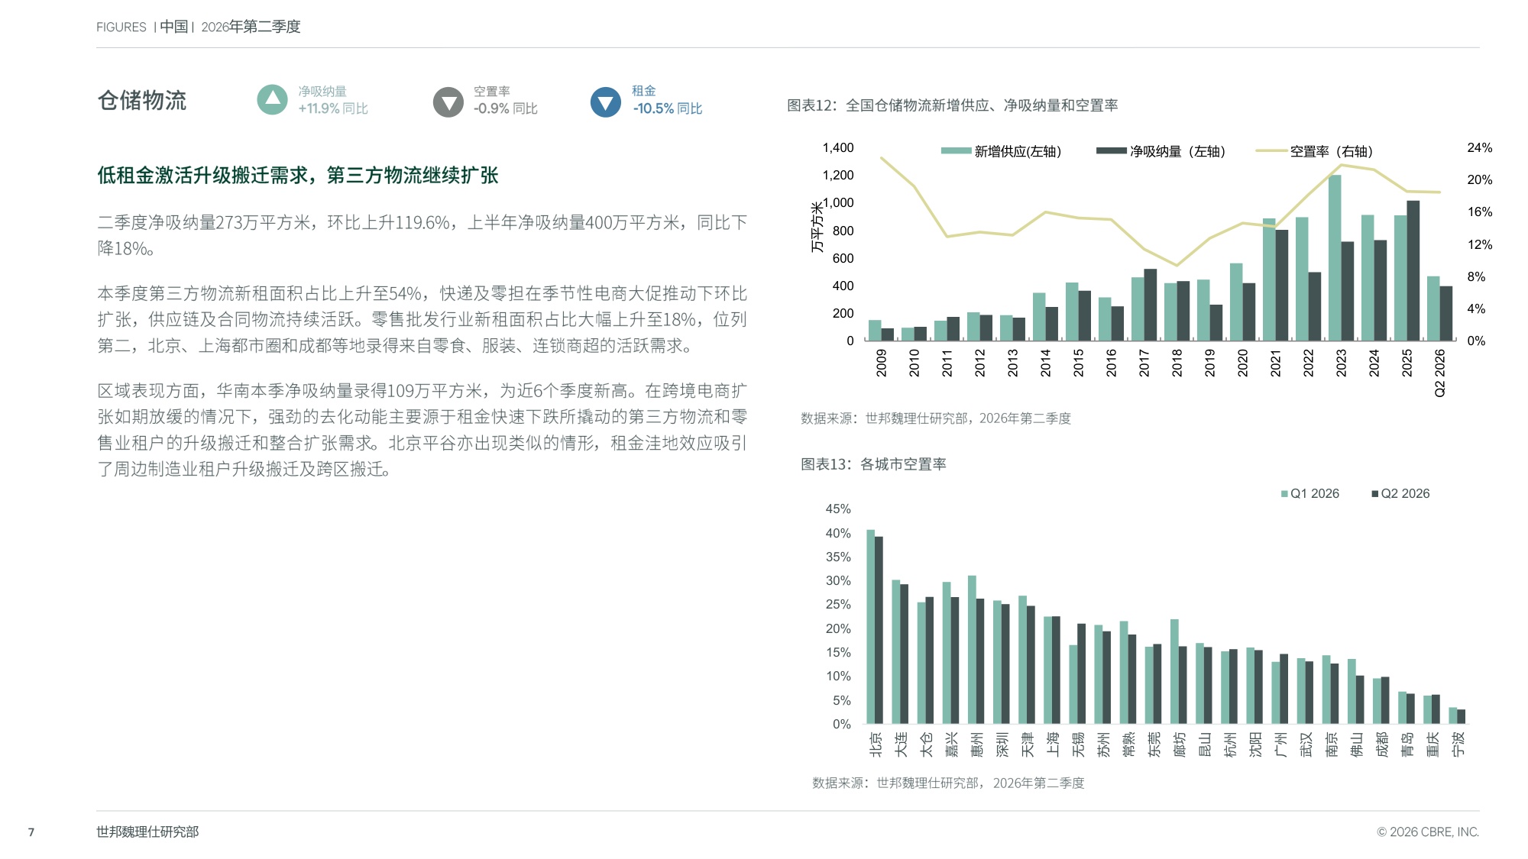Click the Q1 2026 legend marker
Viewport: 1528px width, 859px height.
click(x=1284, y=494)
